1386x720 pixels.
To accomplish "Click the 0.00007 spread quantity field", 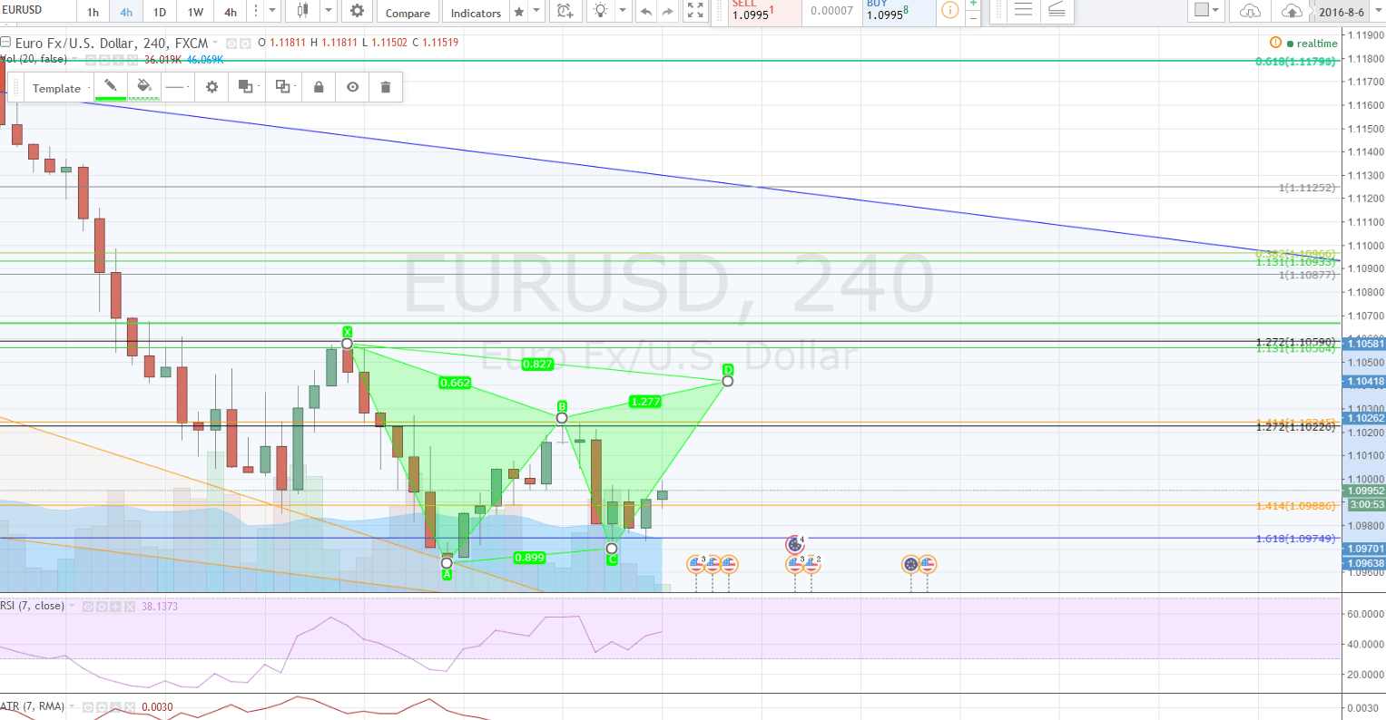I will (831, 11).
